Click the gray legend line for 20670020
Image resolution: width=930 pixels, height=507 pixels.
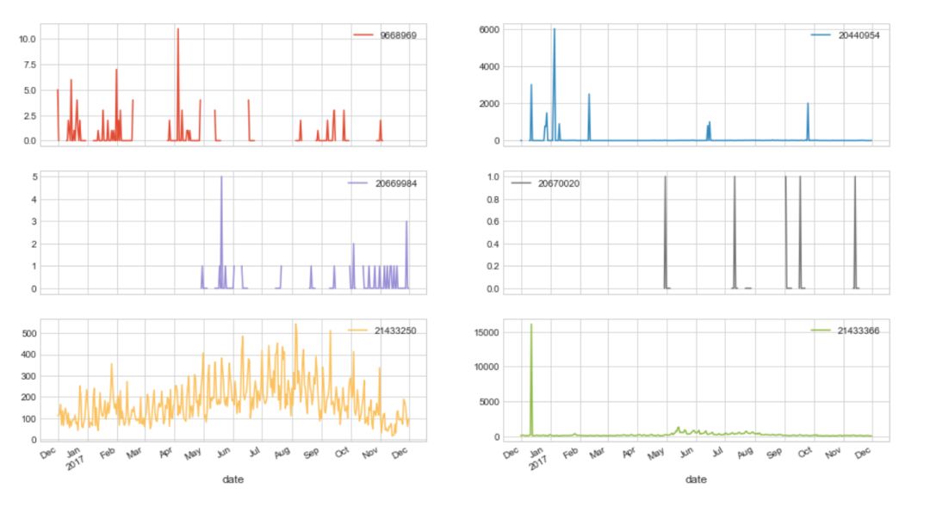(x=521, y=183)
